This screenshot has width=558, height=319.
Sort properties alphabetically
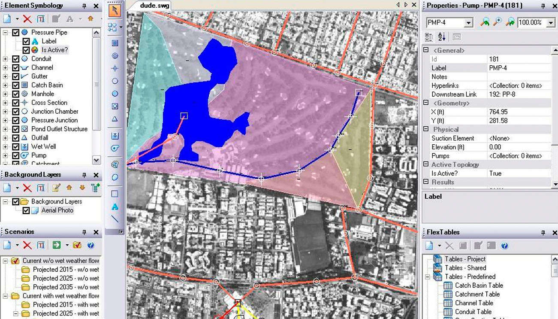coord(442,37)
